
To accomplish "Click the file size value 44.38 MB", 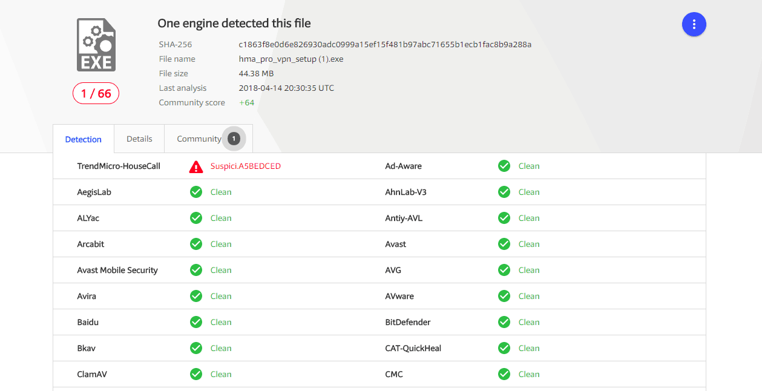I will coord(256,73).
